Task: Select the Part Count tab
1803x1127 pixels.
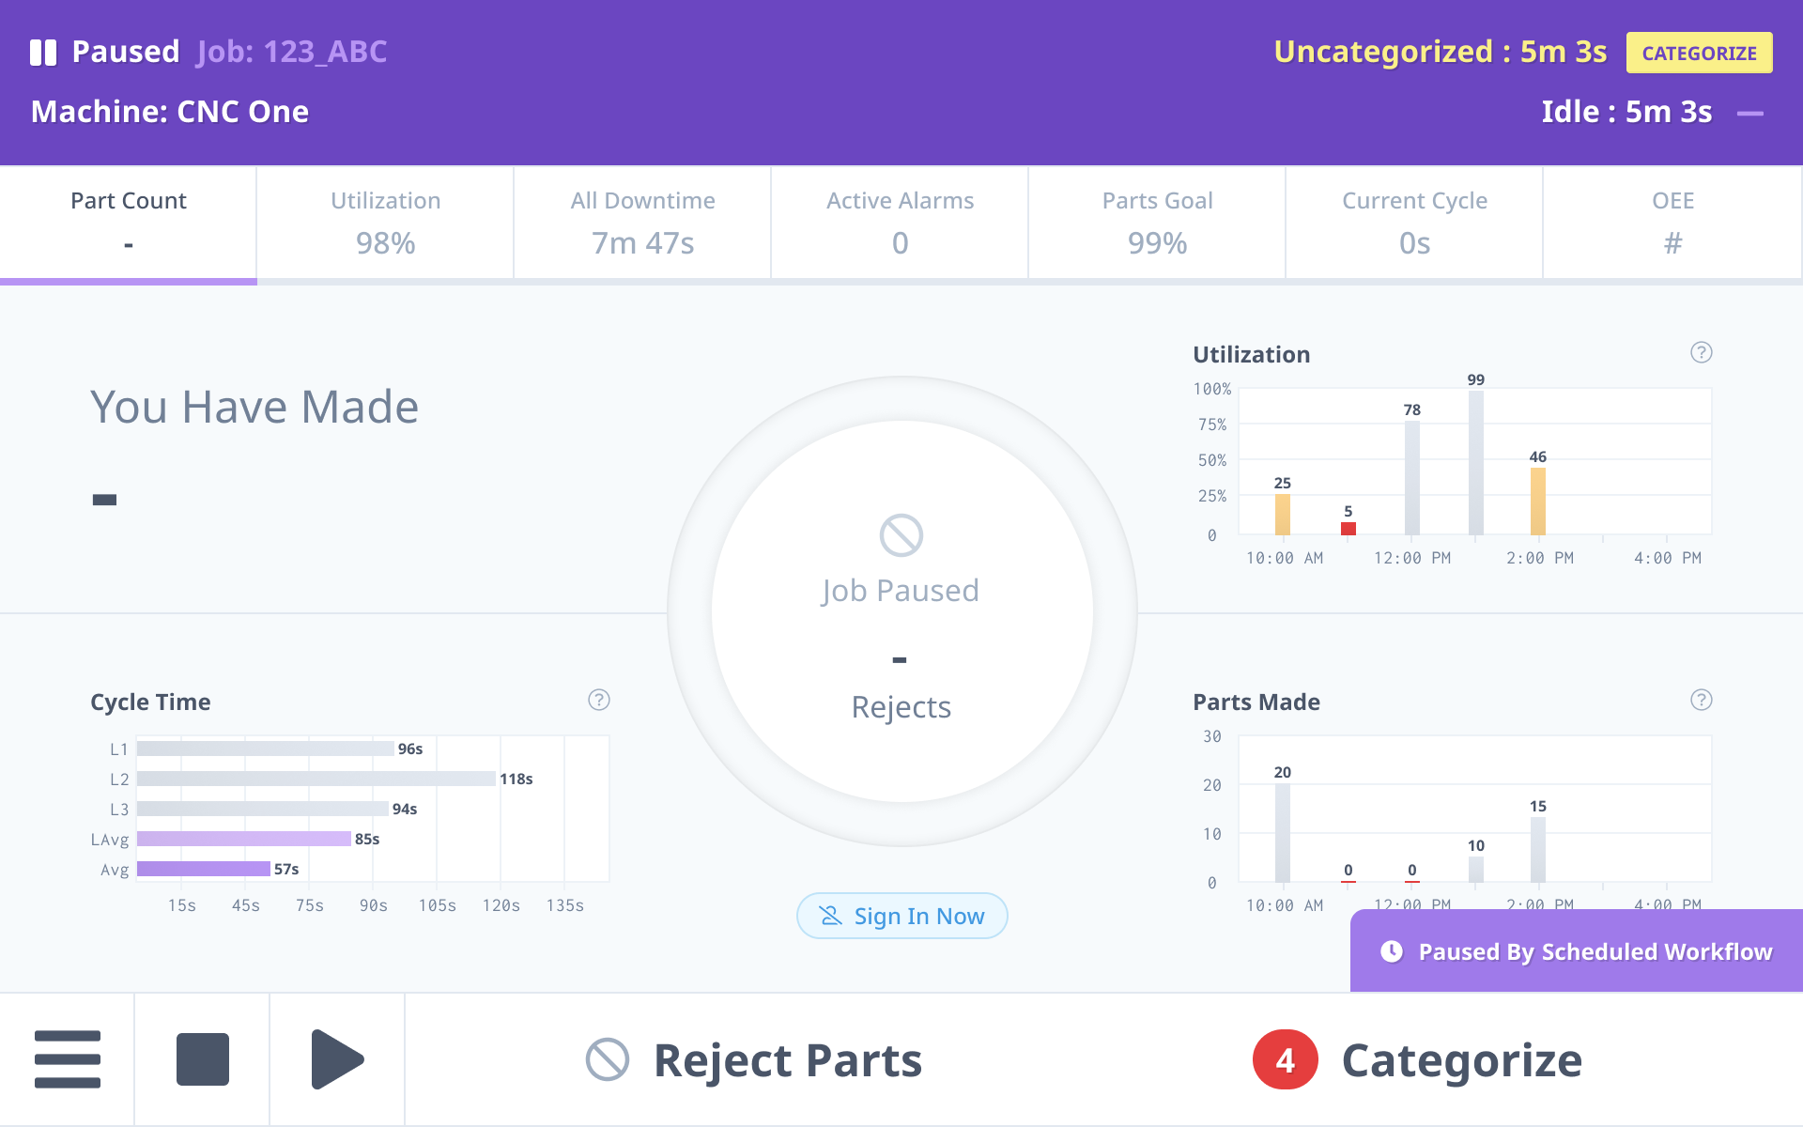Action: (129, 224)
